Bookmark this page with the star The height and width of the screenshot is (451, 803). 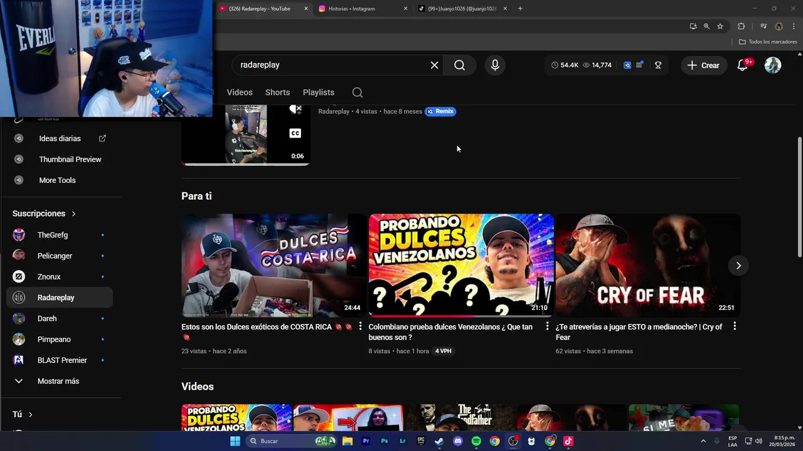tap(720, 26)
